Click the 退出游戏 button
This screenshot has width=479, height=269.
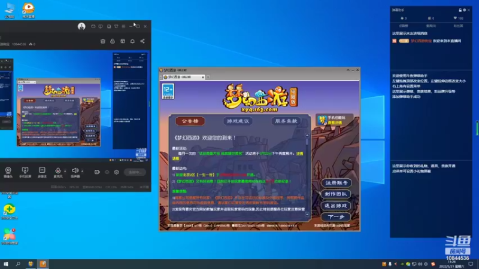(336, 206)
